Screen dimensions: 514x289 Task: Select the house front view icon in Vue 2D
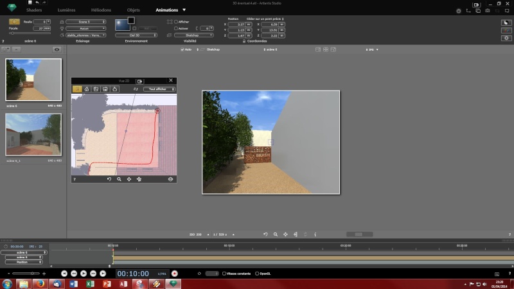[x=87, y=89]
